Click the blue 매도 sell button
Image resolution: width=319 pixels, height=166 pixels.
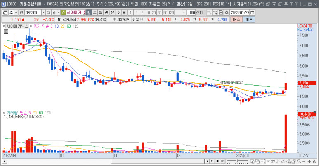coord(249,19)
